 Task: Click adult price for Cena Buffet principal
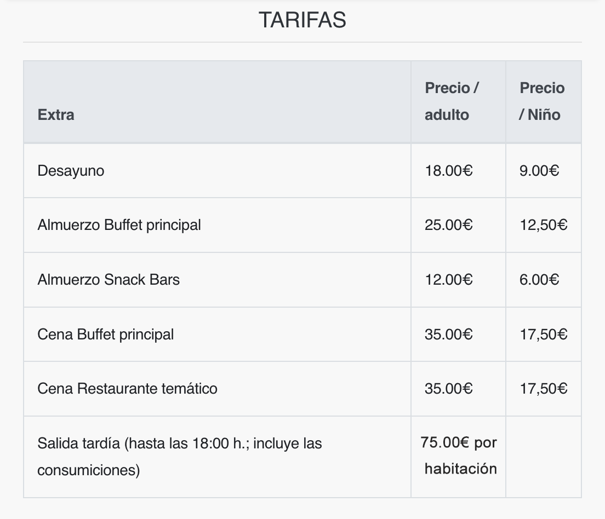tap(448, 335)
